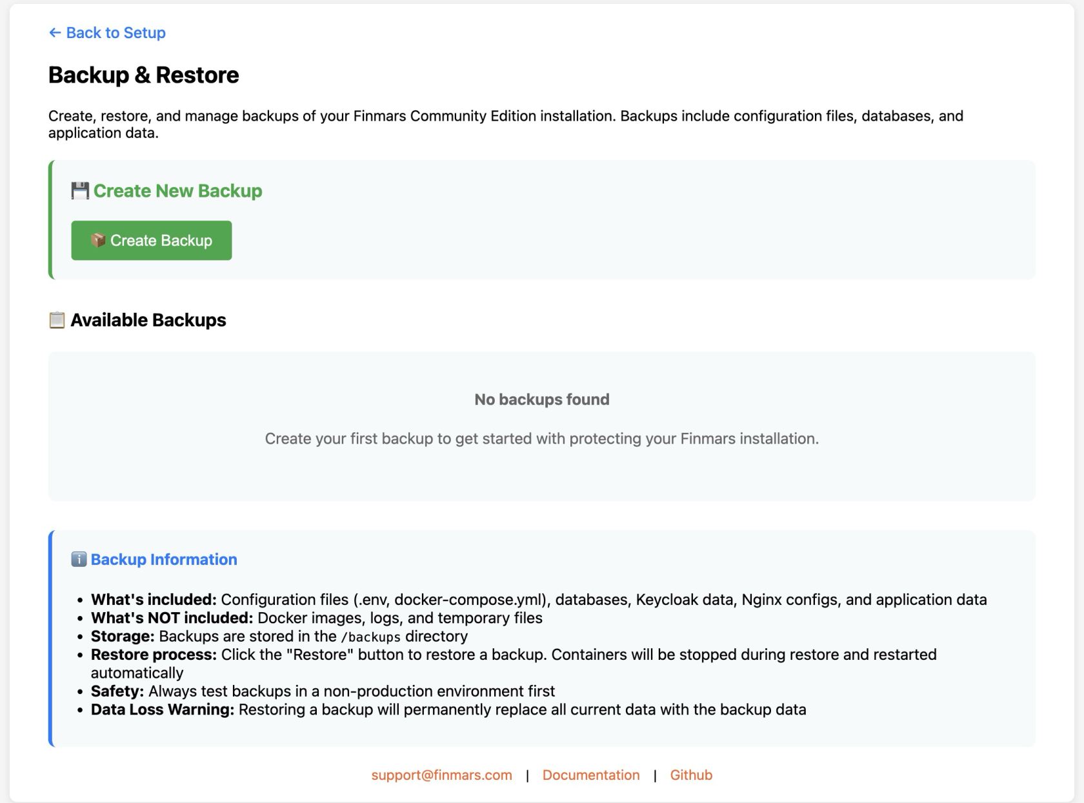The width and height of the screenshot is (1084, 803).
Task: Open the Documentation footer link
Action: click(590, 775)
